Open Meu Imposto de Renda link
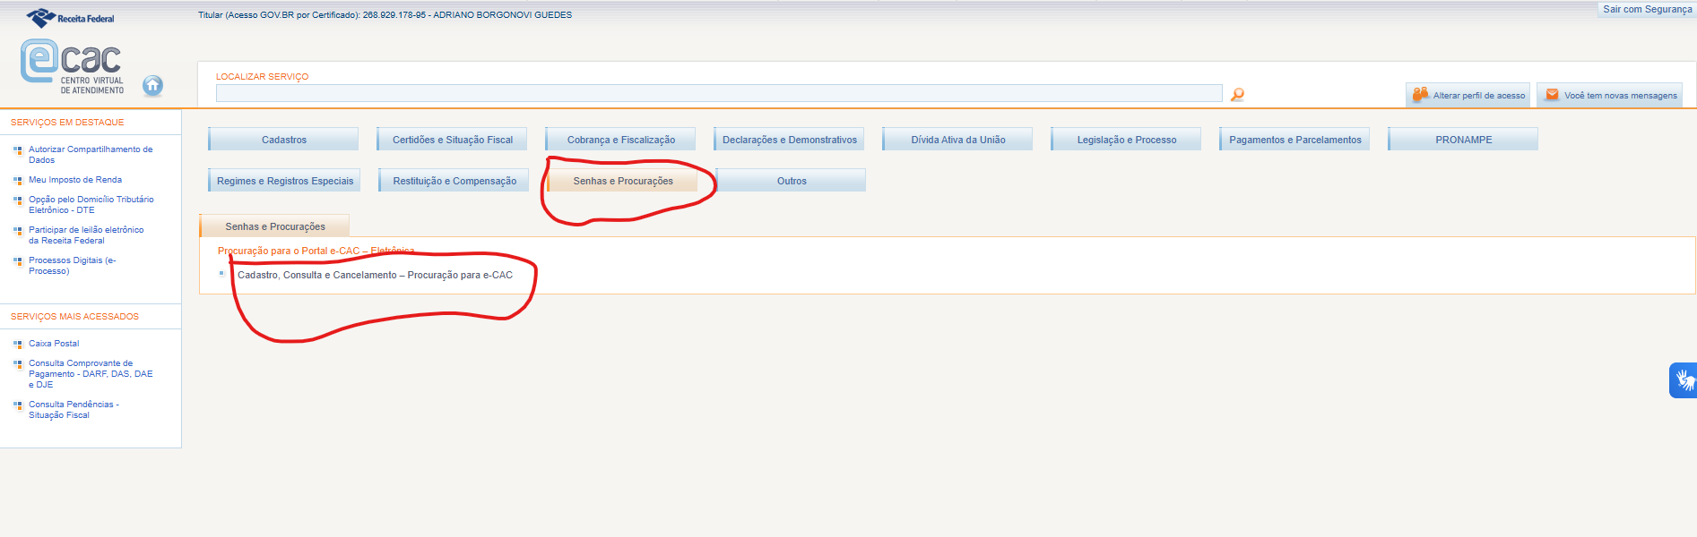The height and width of the screenshot is (537, 1697). (x=74, y=180)
